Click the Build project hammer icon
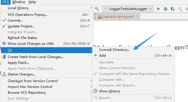The height and width of the screenshot is (102, 188). pos(97,9)
